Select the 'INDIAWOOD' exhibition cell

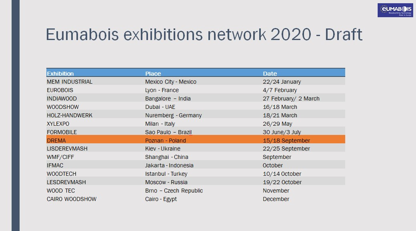coord(62,98)
